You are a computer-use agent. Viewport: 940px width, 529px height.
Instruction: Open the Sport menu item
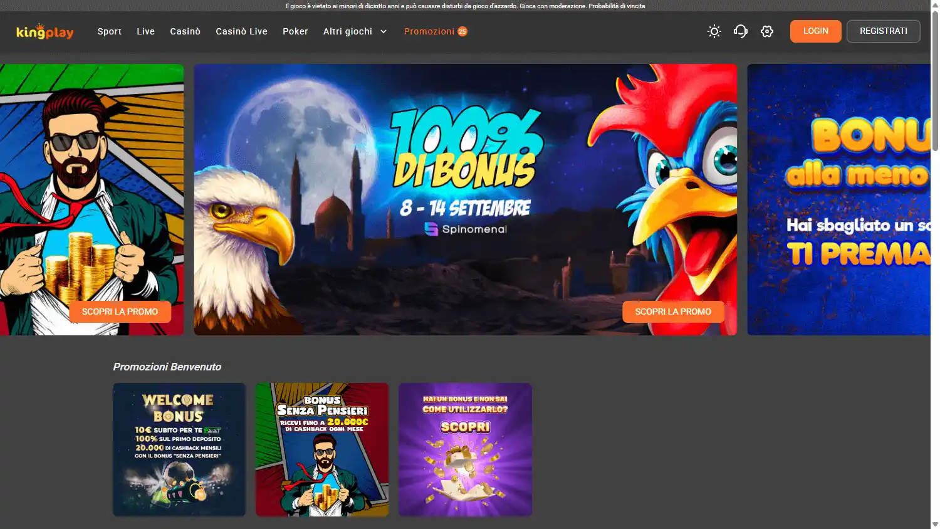110,31
